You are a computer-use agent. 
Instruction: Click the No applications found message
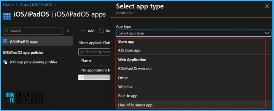click(x=96, y=70)
